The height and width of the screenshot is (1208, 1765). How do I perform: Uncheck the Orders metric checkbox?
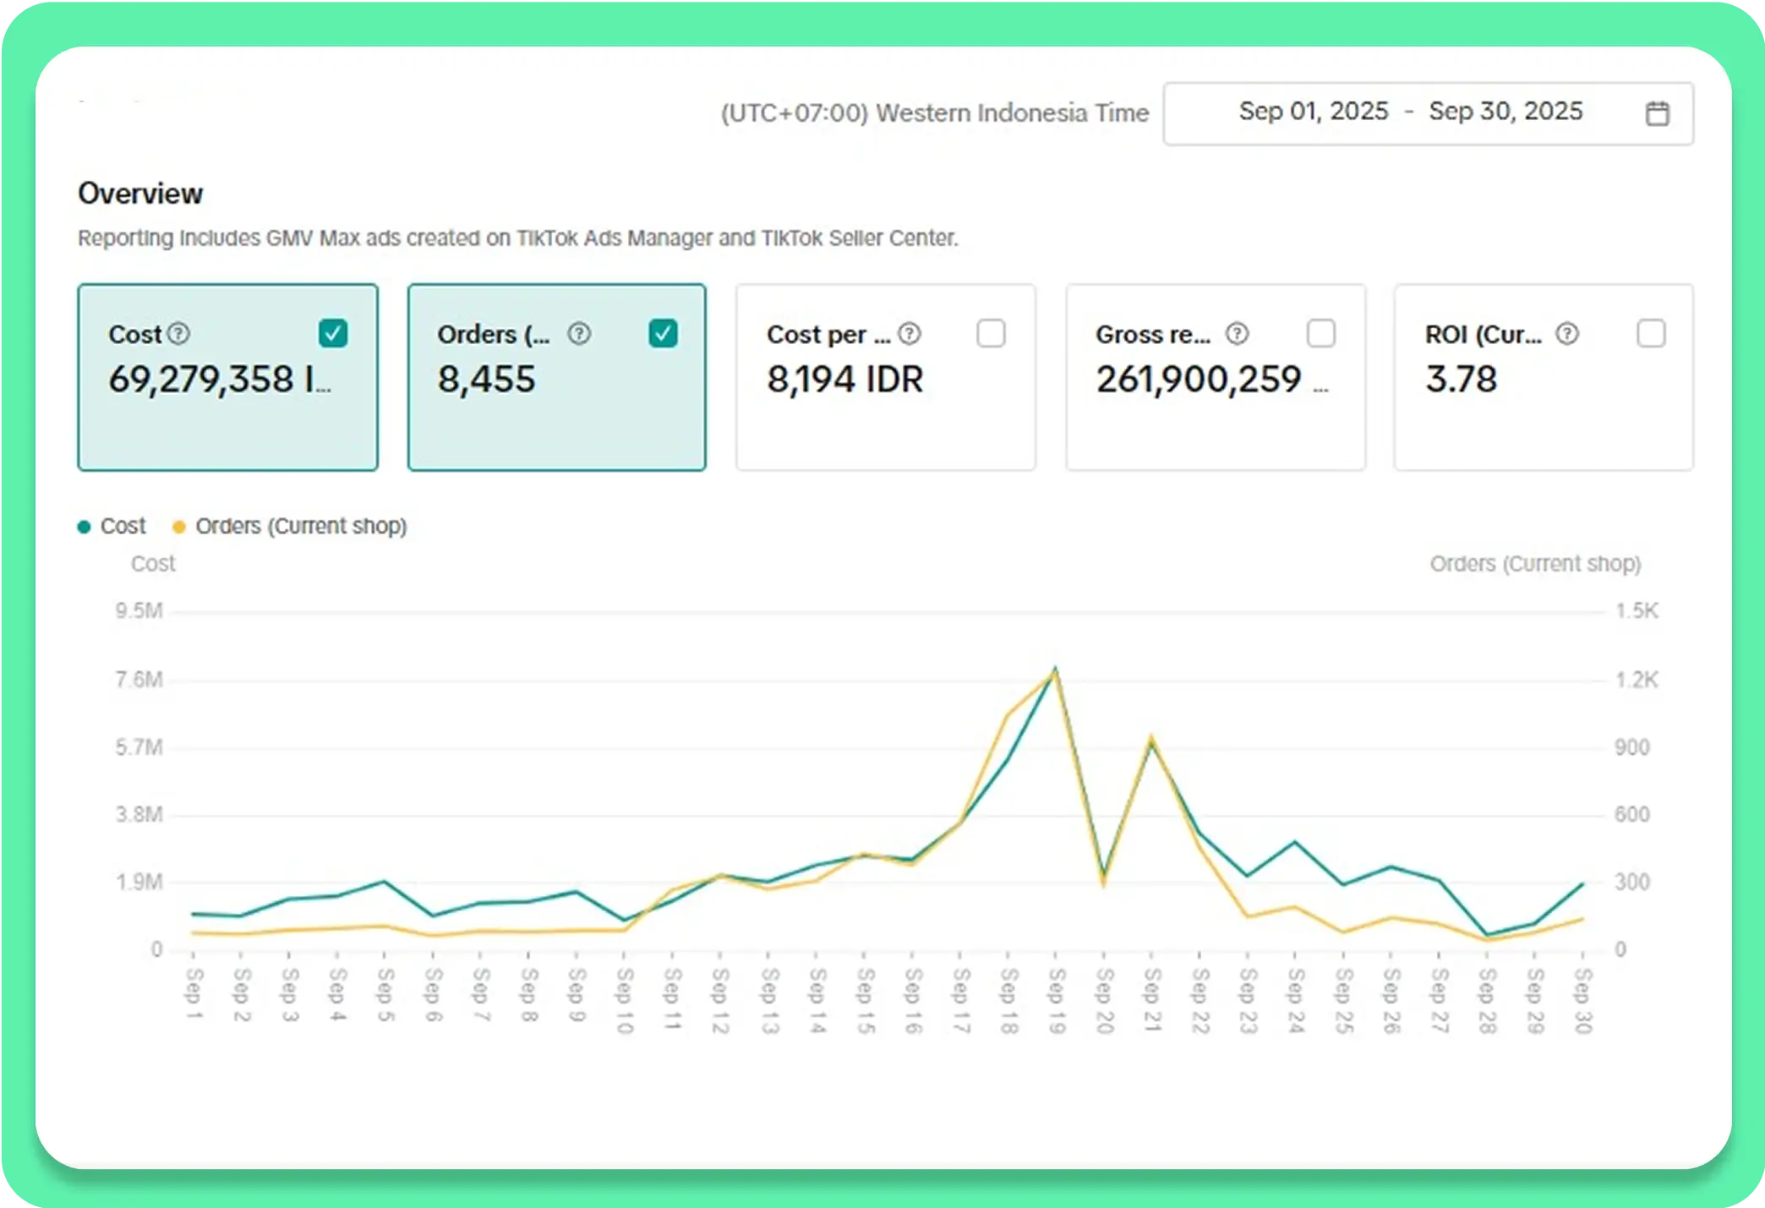(663, 333)
